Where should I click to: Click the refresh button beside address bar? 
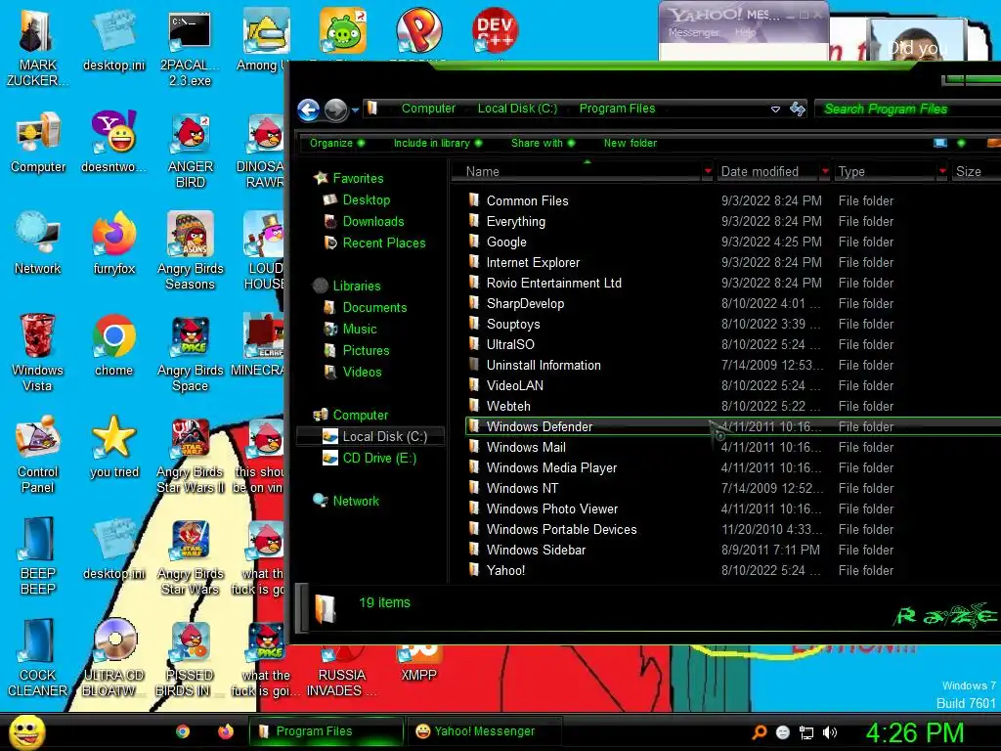798,110
